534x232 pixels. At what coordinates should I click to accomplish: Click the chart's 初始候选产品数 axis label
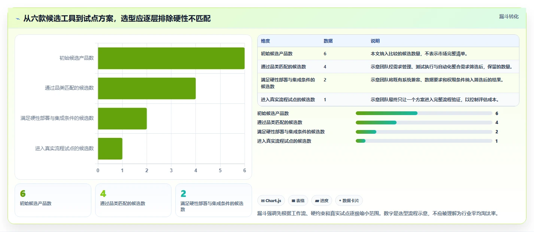point(76,58)
